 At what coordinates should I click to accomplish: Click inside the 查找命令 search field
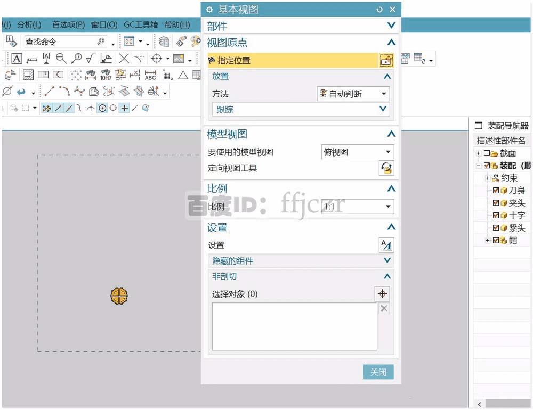[x=59, y=41]
